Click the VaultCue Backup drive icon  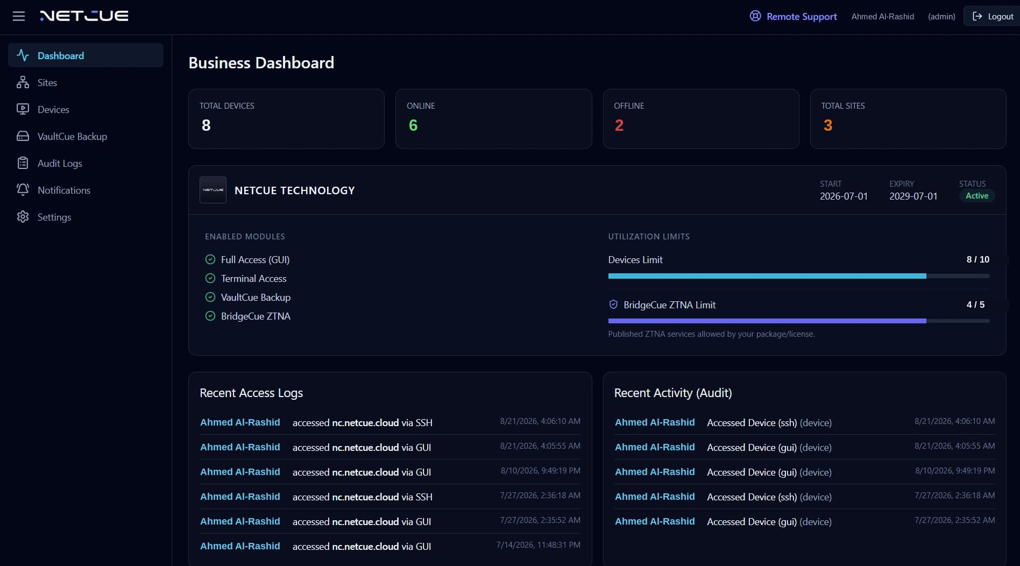pos(23,136)
